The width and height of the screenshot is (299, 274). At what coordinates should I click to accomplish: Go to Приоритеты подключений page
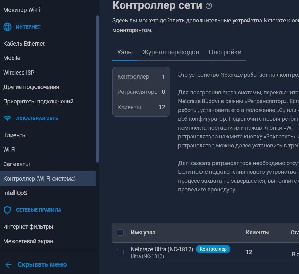[x=38, y=102]
